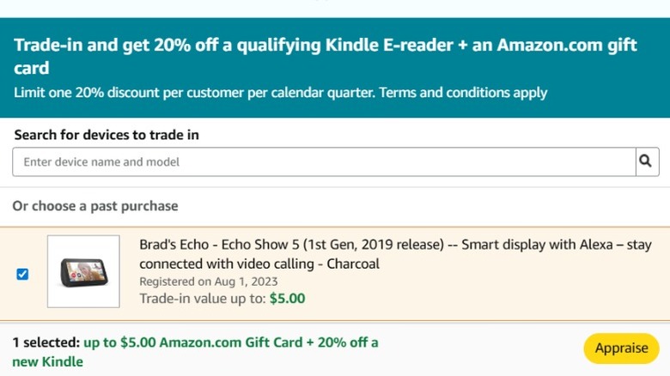Focus the device name and model field
670x376 pixels.
pyautogui.click(x=324, y=161)
